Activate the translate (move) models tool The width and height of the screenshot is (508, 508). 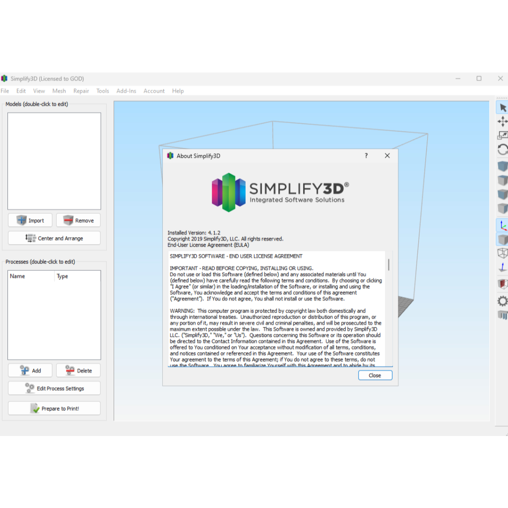(x=503, y=122)
